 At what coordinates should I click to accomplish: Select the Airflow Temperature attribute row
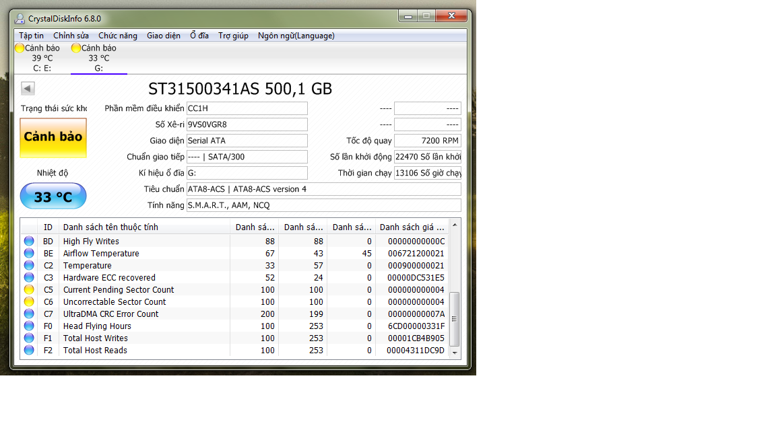[x=101, y=254]
